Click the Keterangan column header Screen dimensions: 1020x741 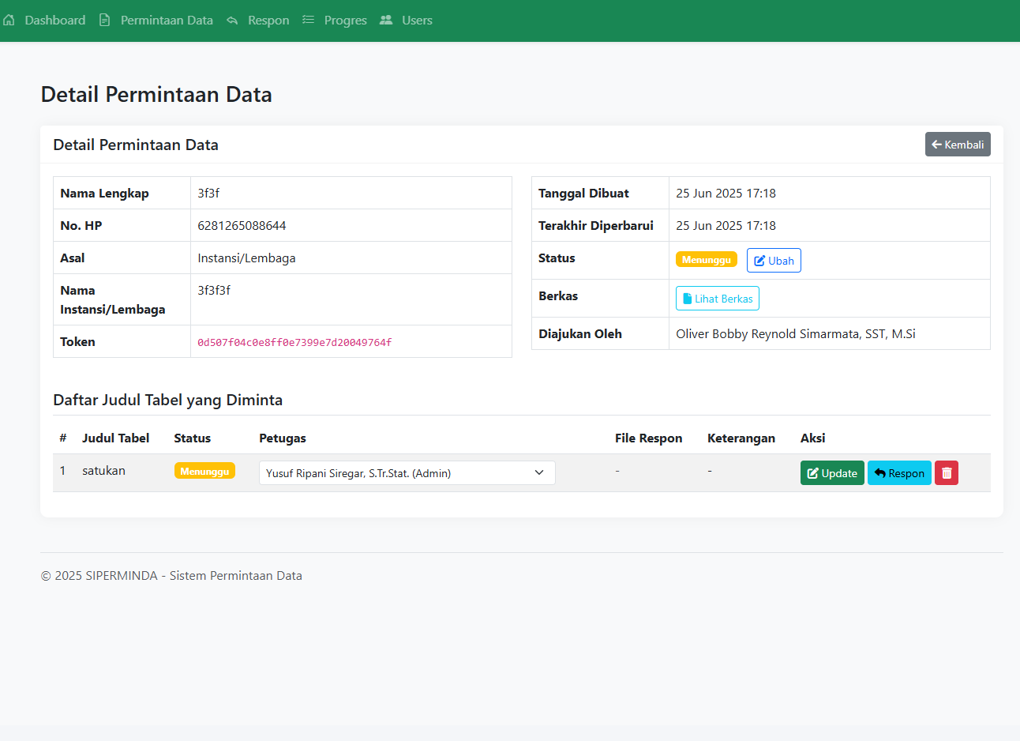741,438
